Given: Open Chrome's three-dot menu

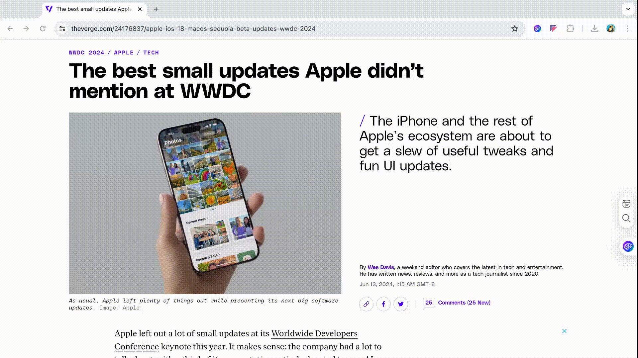Looking at the screenshot, I should coord(627,29).
